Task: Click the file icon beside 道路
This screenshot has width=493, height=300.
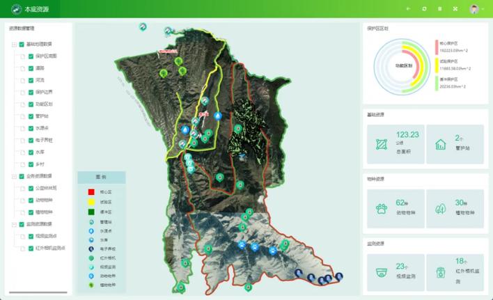Action: (23, 68)
